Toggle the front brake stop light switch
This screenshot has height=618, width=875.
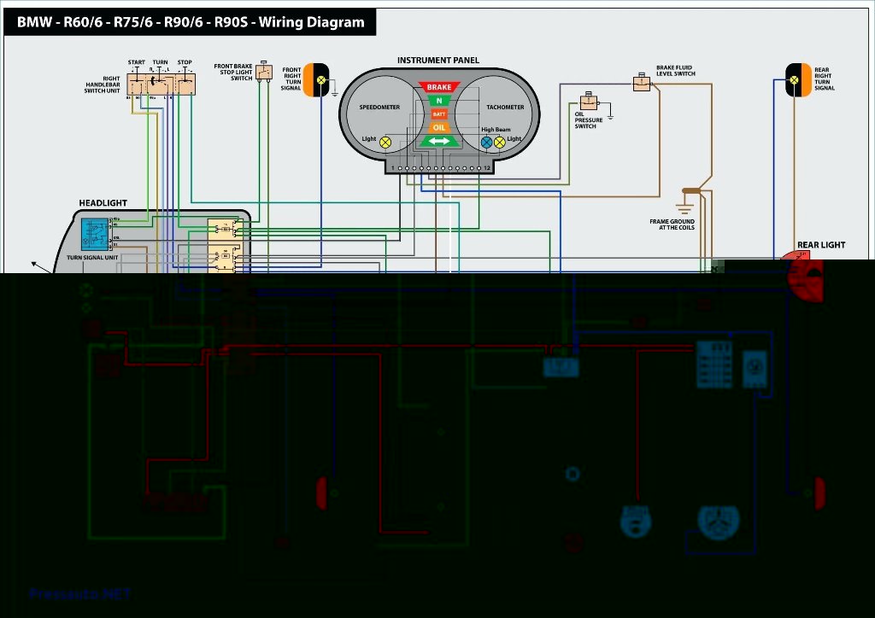(264, 73)
